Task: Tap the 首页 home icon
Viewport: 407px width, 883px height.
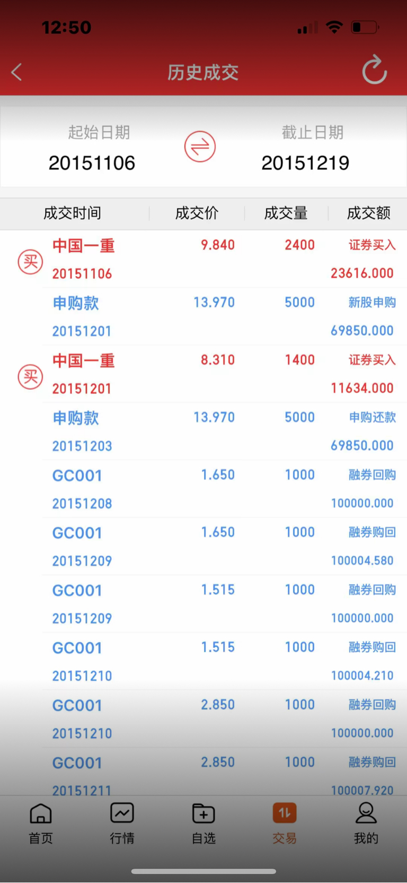Action: click(41, 813)
